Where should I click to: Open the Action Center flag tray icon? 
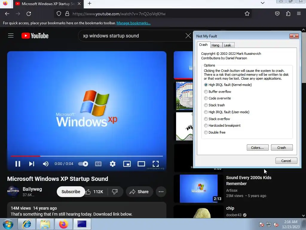tap(261, 224)
